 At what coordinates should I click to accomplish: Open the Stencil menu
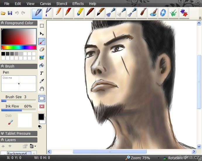pyautogui.click(x=61, y=4)
